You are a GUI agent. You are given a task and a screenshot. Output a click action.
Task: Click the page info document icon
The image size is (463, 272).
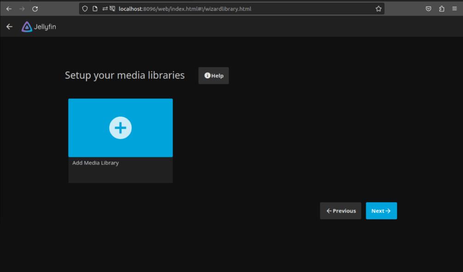pos(95,9)
